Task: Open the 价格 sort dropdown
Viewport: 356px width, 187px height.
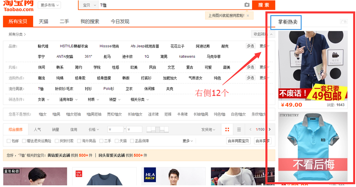Action: 94,129
